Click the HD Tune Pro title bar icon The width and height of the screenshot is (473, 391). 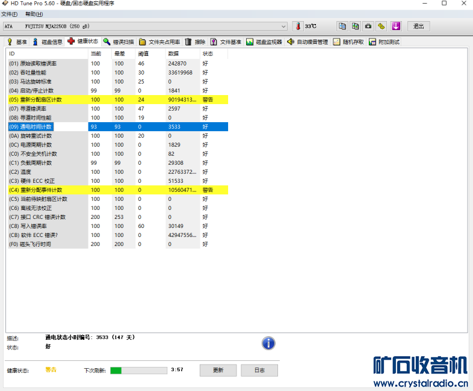(x=5, y=4)
